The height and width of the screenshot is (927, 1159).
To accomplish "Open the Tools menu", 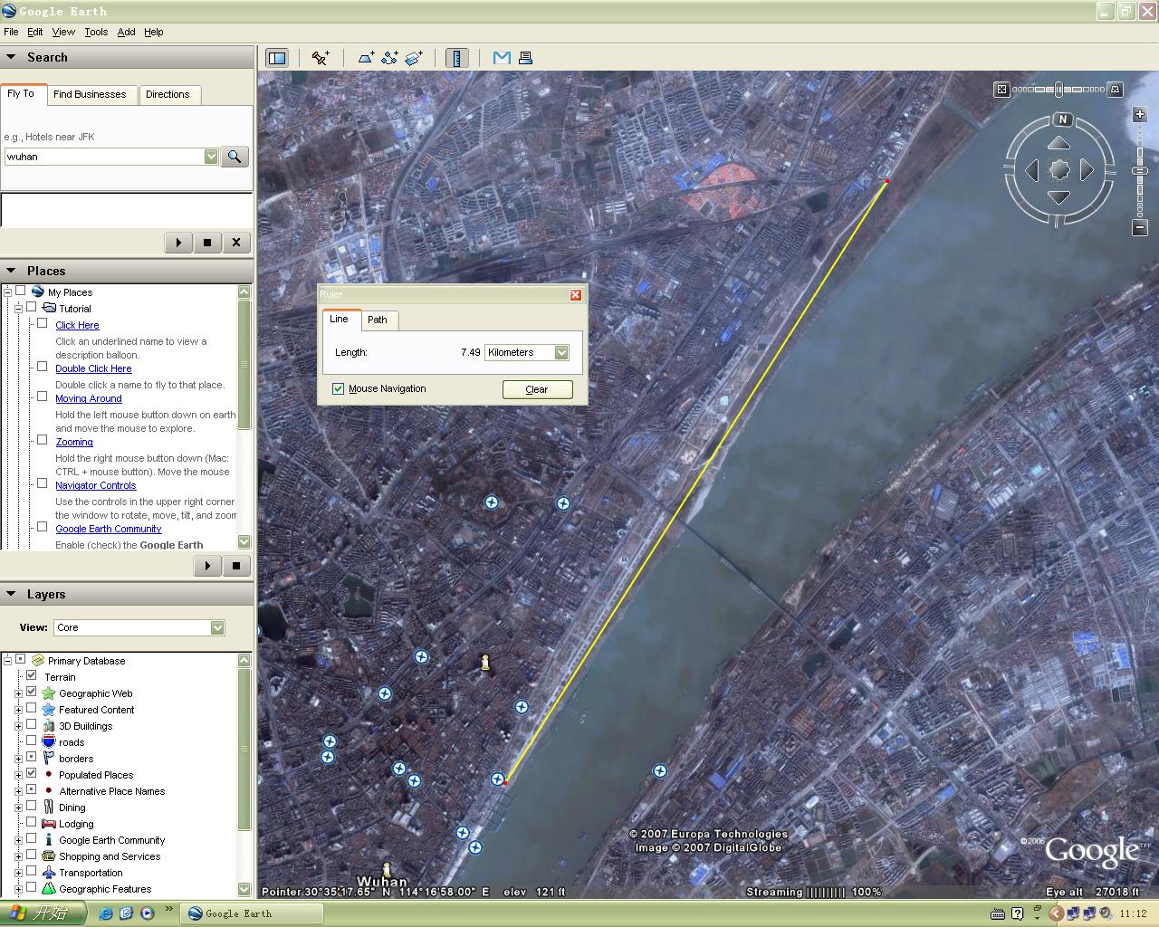I will (96, 32).
